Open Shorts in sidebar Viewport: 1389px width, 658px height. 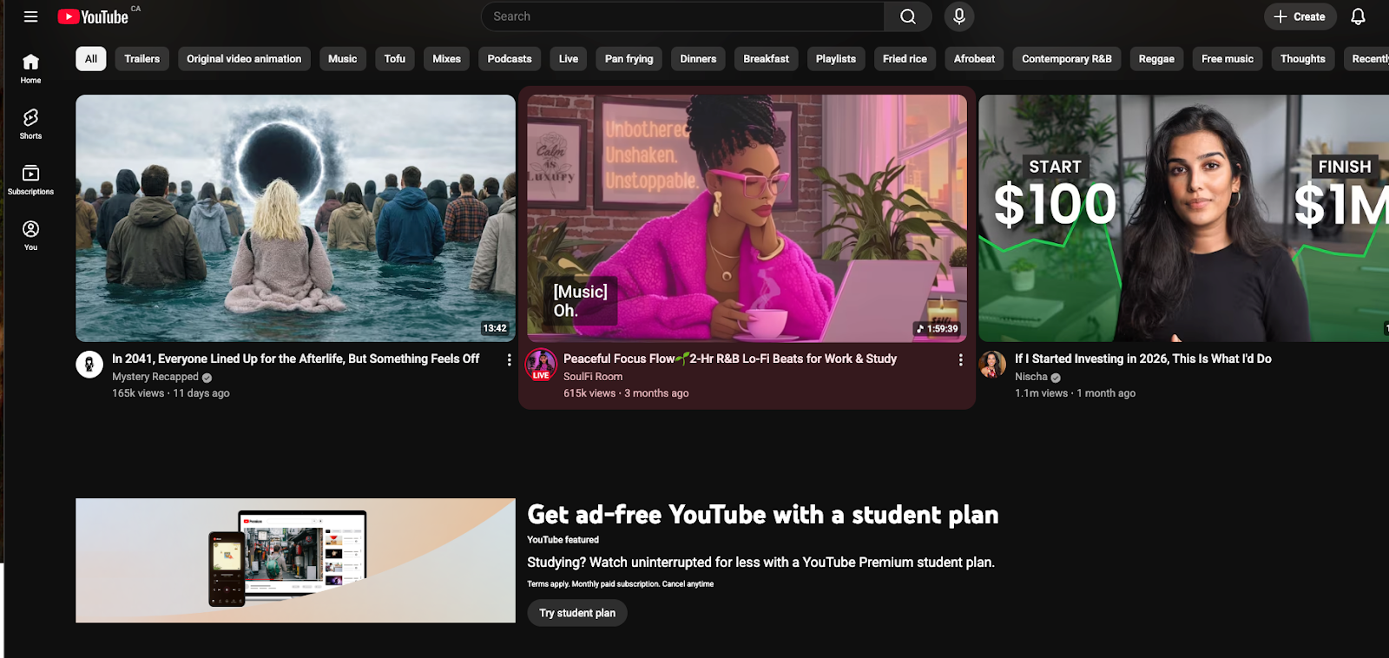30,123
